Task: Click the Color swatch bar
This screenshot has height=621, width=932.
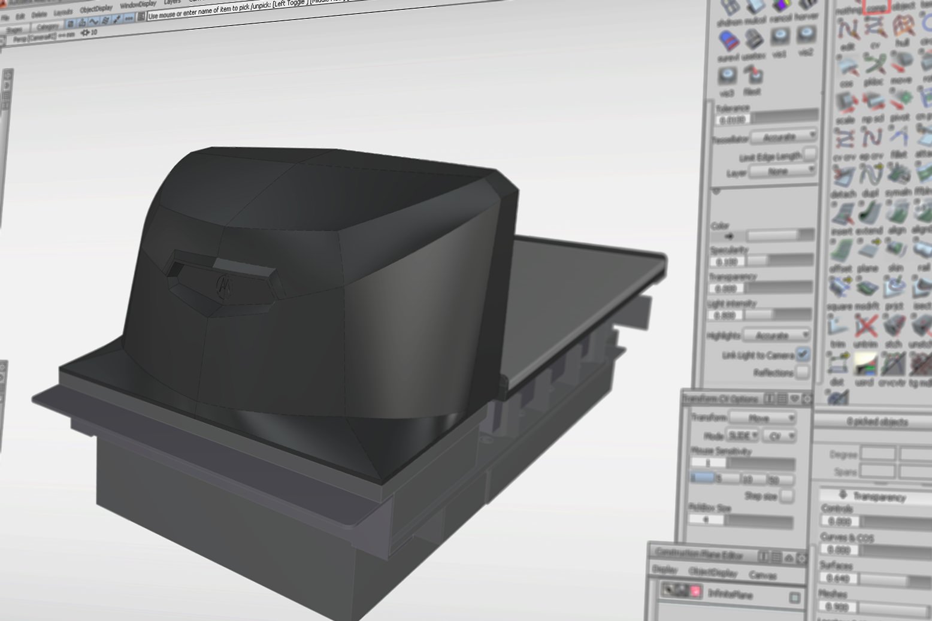Action: [780, 235]
